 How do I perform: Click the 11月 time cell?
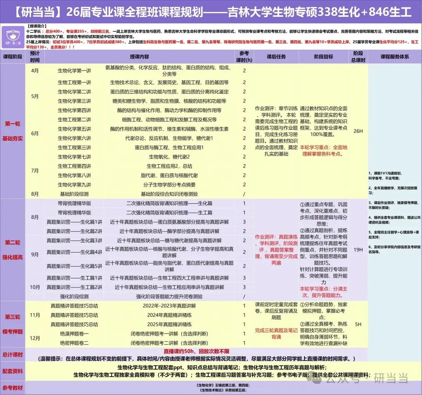click(x=35, y=315)
